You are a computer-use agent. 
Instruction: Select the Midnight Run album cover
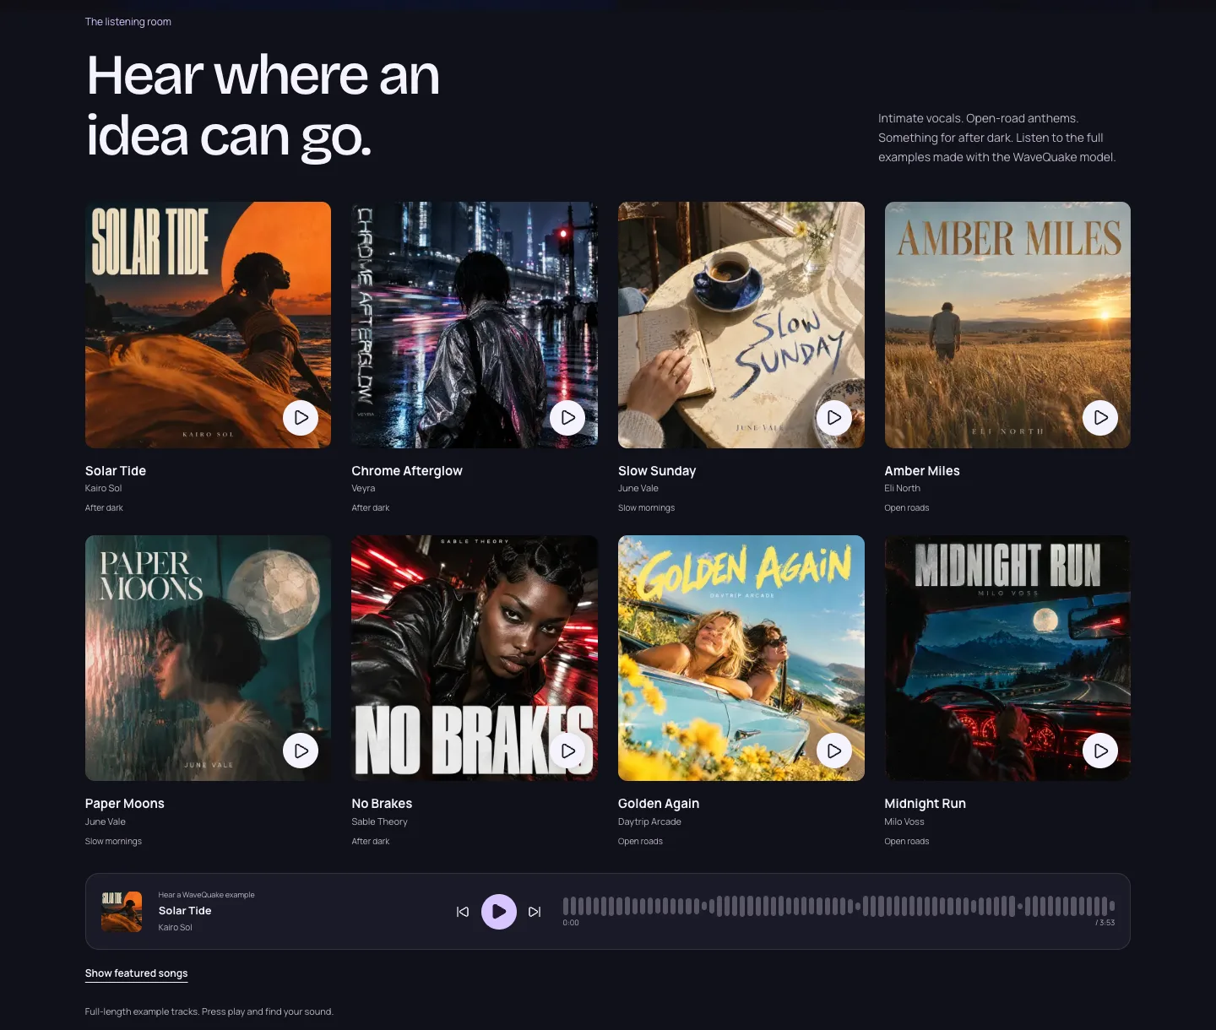coord(1007,658)
